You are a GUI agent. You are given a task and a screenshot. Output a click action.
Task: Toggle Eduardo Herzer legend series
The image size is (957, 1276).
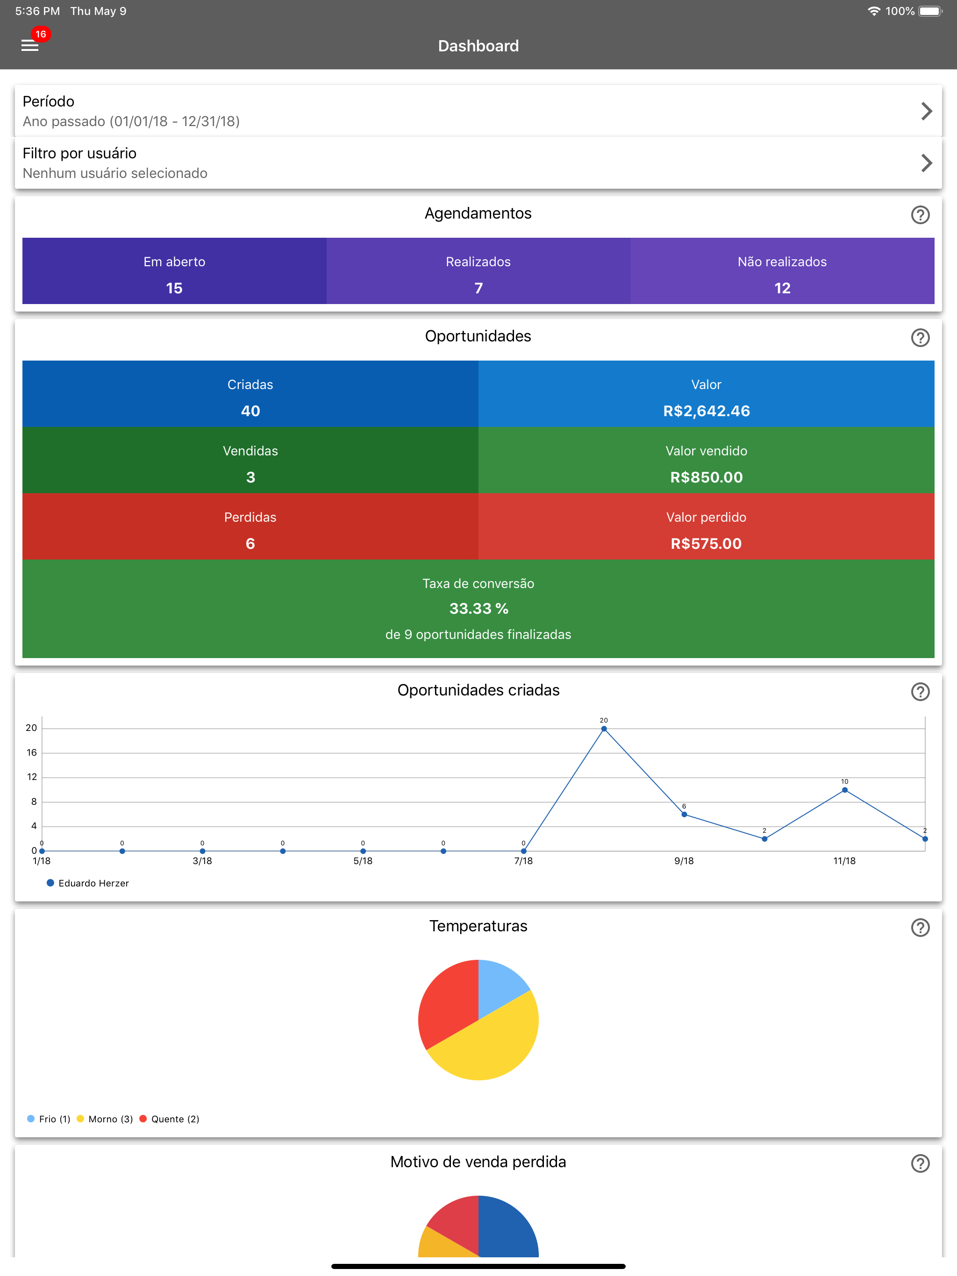click(88, 883)
